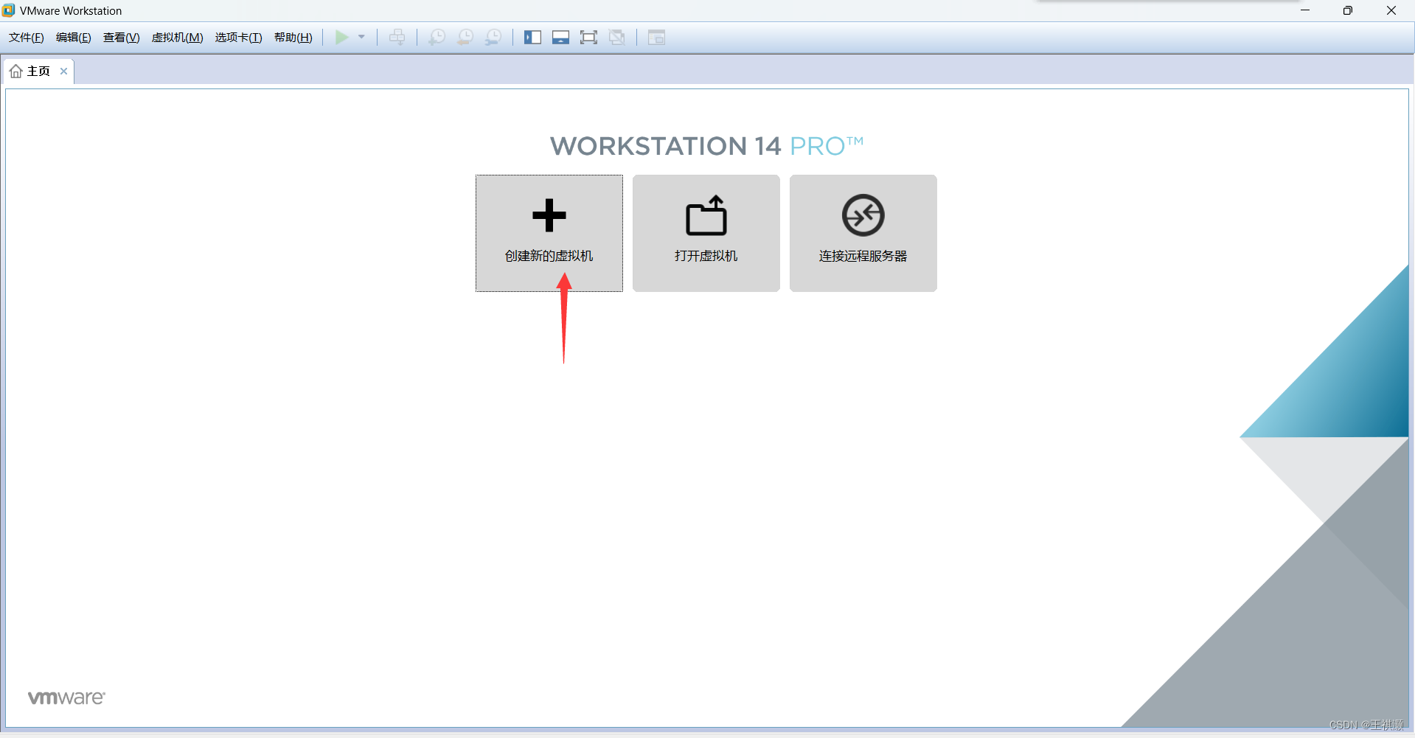The height and width of the screenshot is (738, 1415).
Task: Open the 查看(V) menu
Action: click(x=122, y=38)
